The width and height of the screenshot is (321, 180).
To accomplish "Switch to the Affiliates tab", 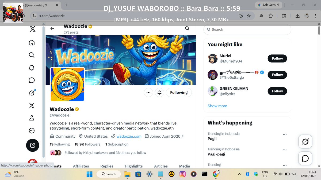I will [x=81, y=166].
